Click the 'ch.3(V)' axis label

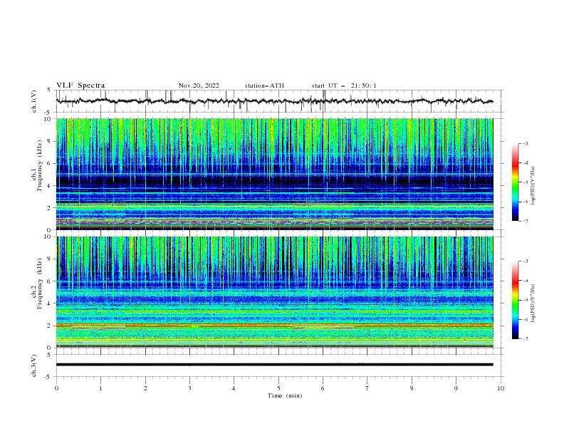pos(34,365)
